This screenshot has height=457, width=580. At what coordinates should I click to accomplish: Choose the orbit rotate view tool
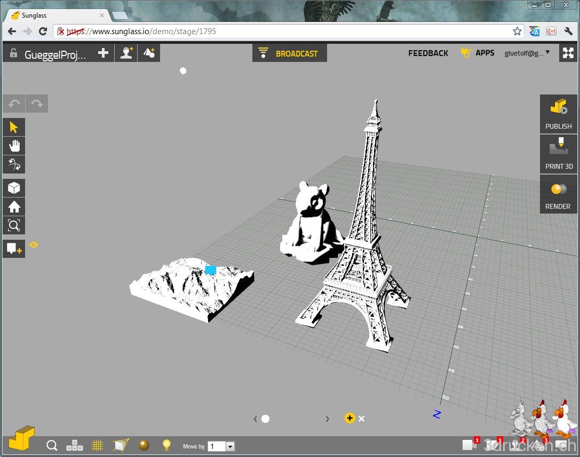click(x=14, y=164)
